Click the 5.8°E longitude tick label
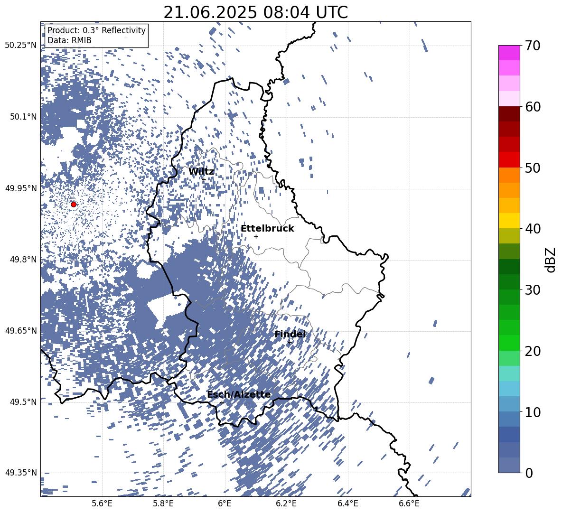This screenshot has height=513, width=562. [163, 504]
